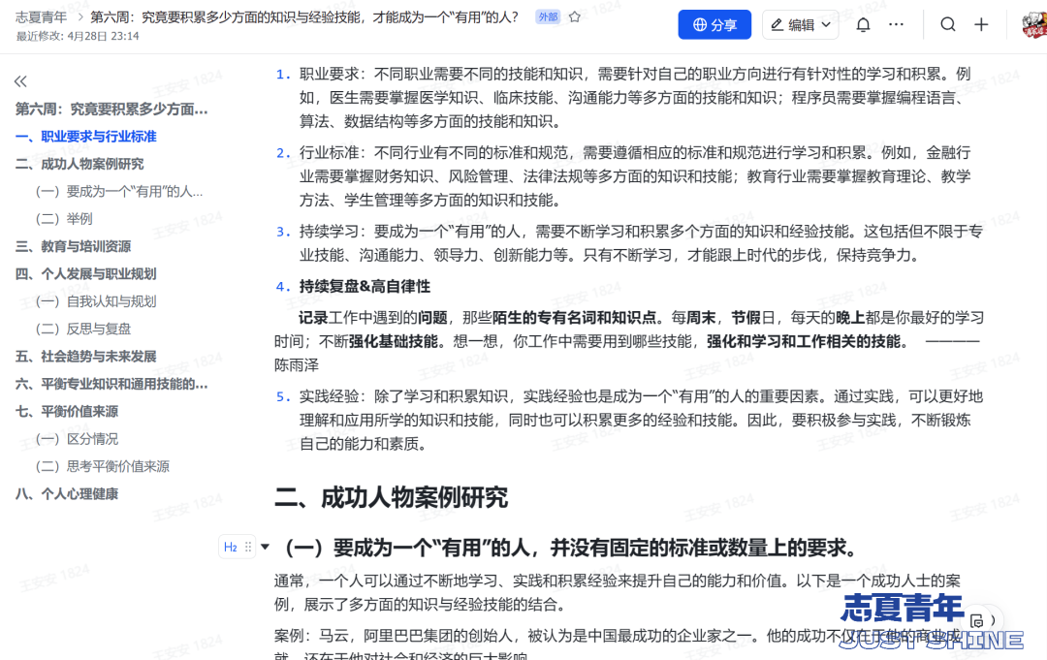The image size is (1047, 660).
Task: Go to （一）自我认知与规划 outline entry
Action: click(96, 301)
